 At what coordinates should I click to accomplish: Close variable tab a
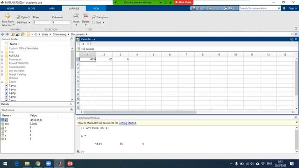[x=88, y=44]
